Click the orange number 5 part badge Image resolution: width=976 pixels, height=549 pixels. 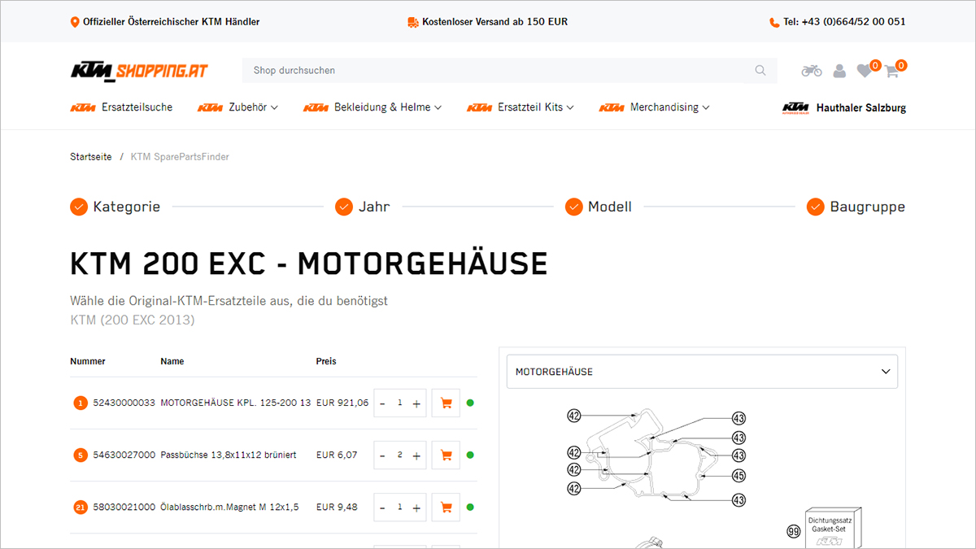[x=81, y=455]
